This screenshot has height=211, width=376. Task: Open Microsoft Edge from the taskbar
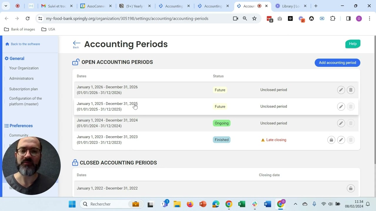click(x=216, y=204)
